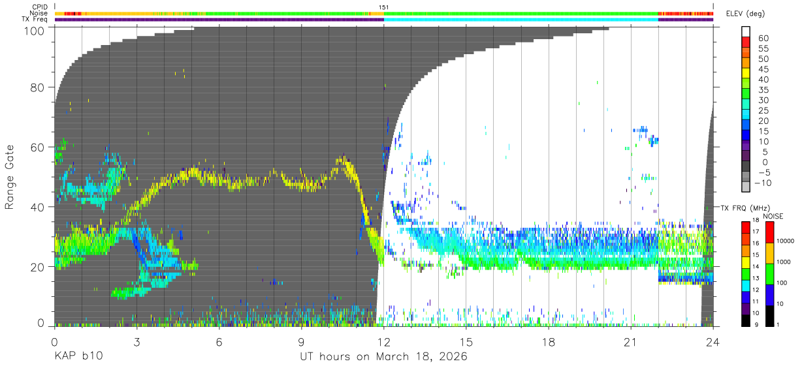
Task: Click the '45' label on the ELEV colorbar
Action: point(763,69)
